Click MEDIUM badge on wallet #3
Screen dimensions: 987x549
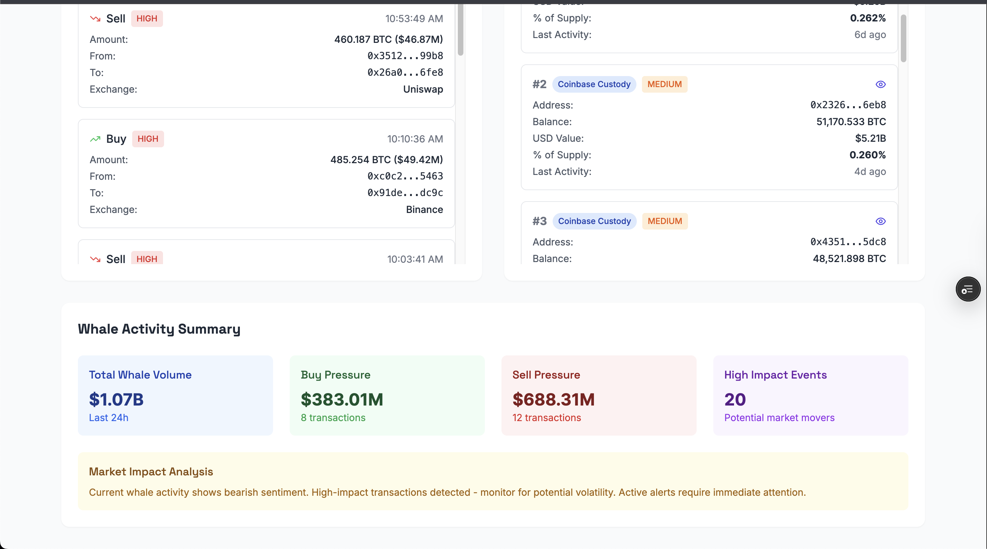665,221
